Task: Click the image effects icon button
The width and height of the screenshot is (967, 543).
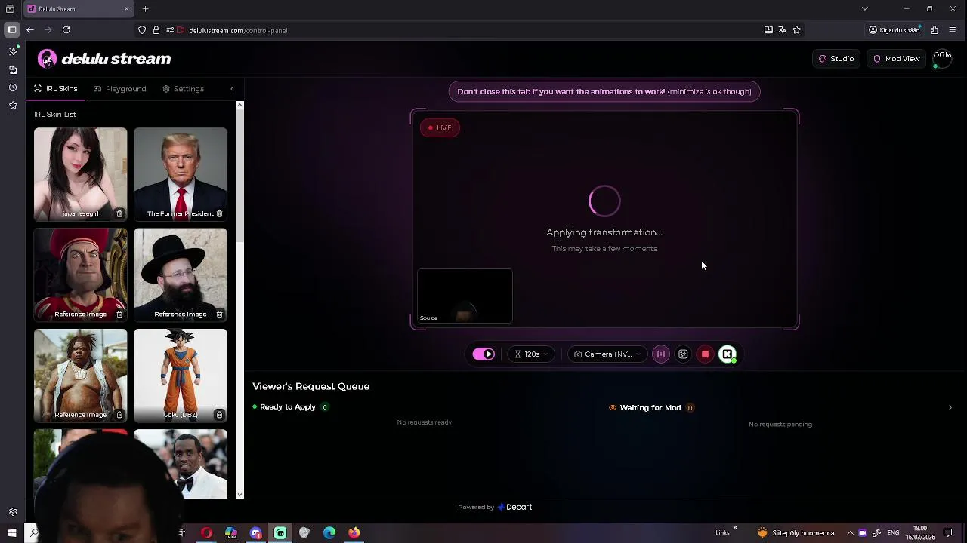Action: pyautogui.click(x=683, y=354)
